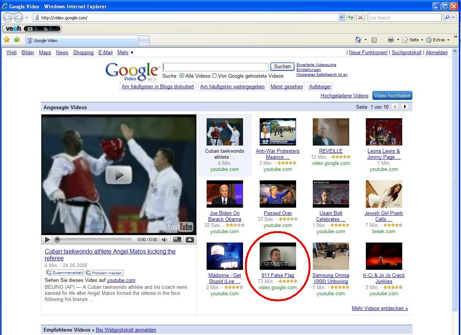Open the Shopping navigation link

pyautogui.click(x=83, y=52)
